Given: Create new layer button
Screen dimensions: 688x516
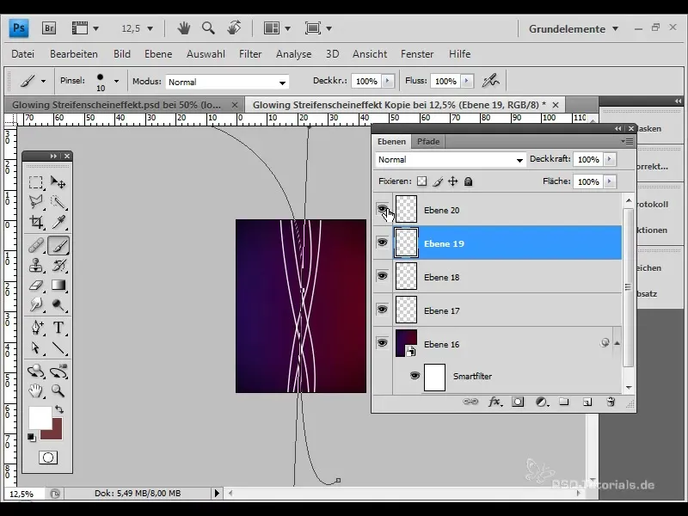Looking at the screenshot, I should (x=587, y=402).
